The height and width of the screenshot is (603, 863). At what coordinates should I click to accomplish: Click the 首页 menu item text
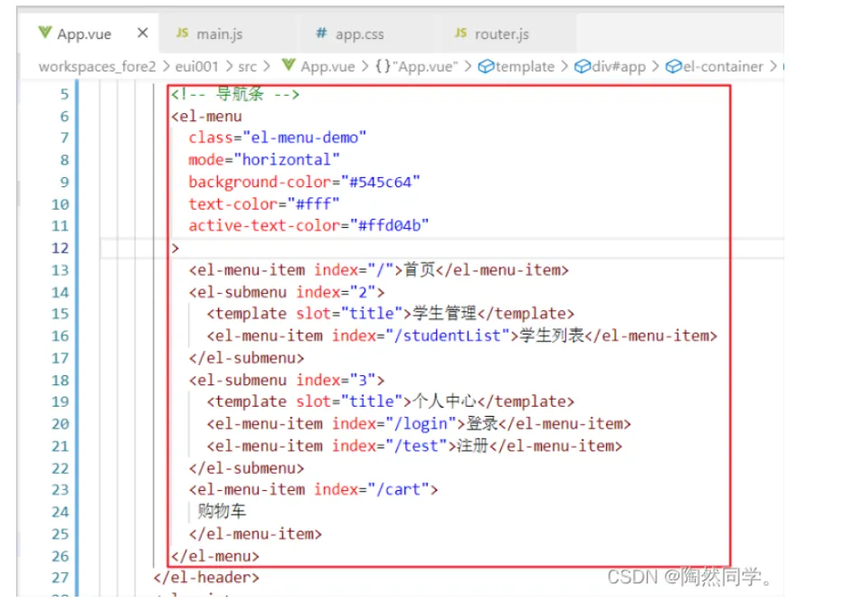420,269
